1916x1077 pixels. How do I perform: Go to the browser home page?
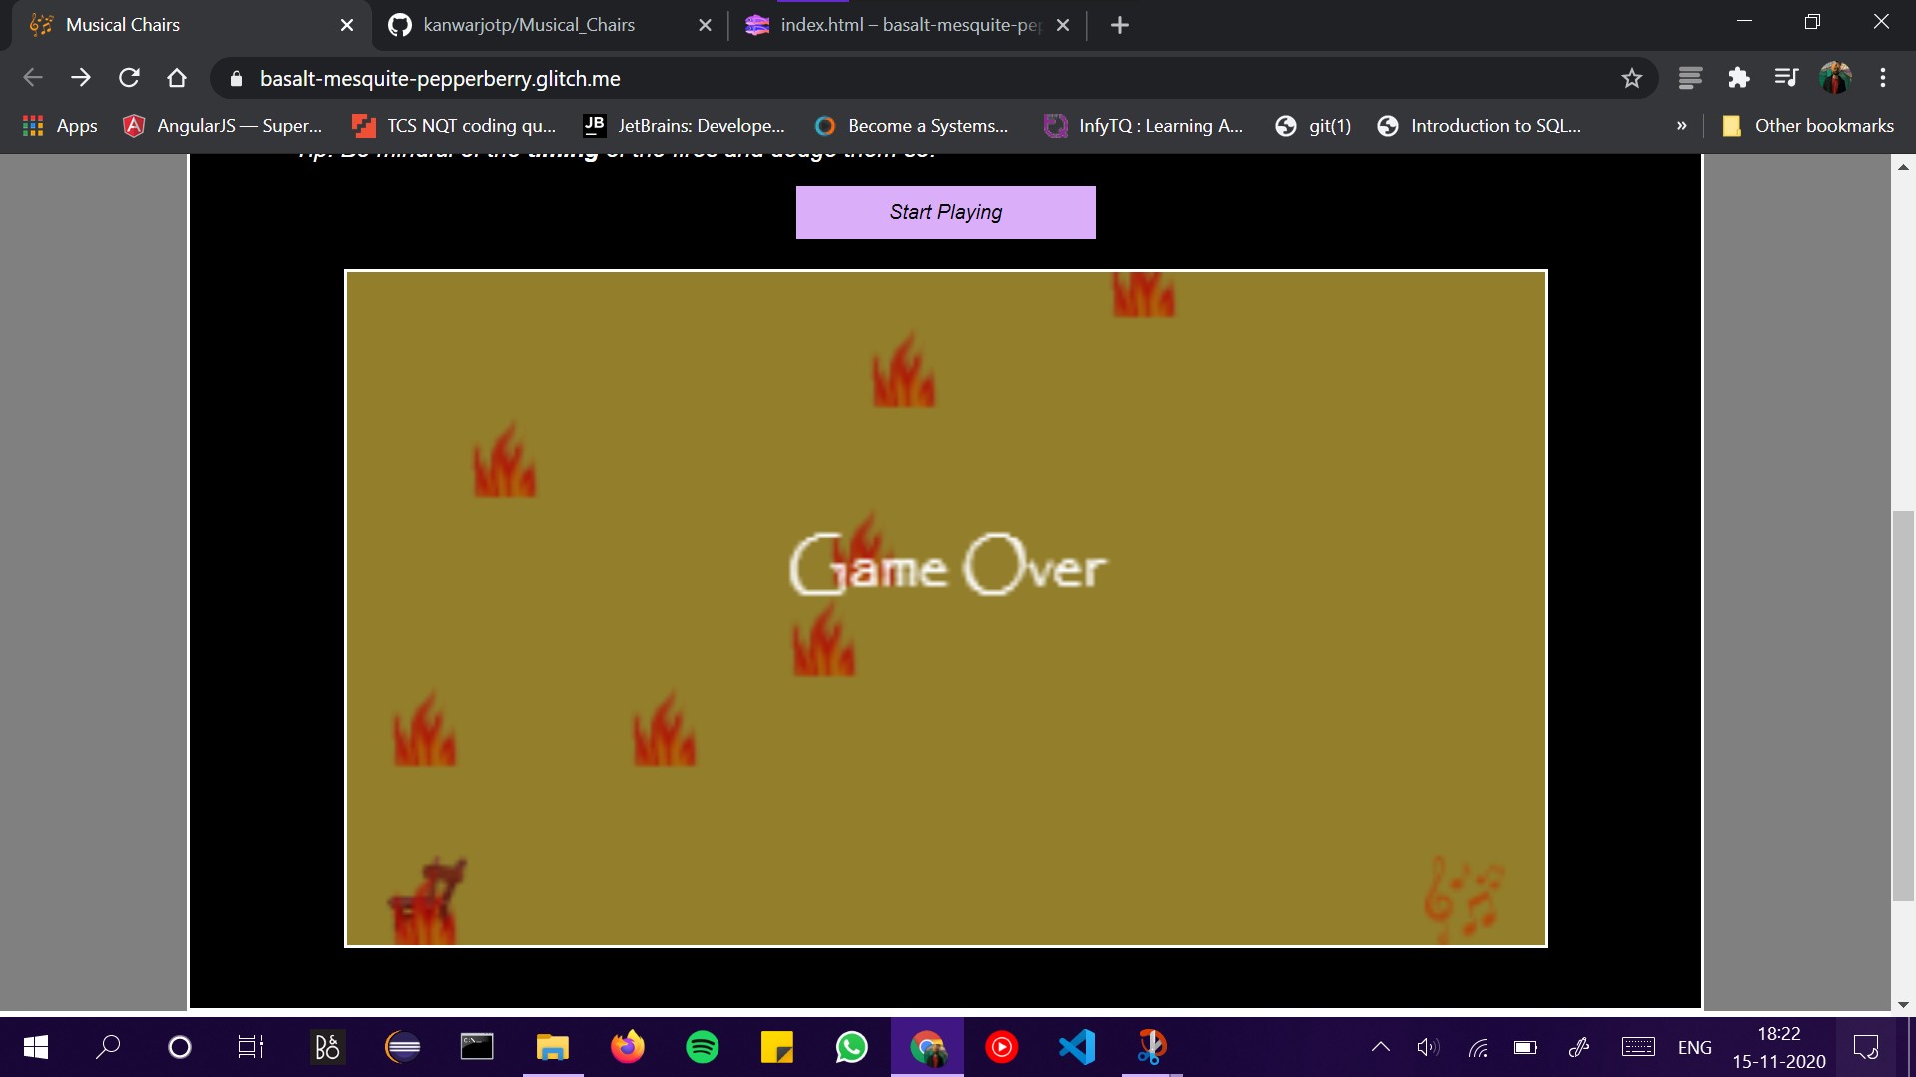(177, 78)
